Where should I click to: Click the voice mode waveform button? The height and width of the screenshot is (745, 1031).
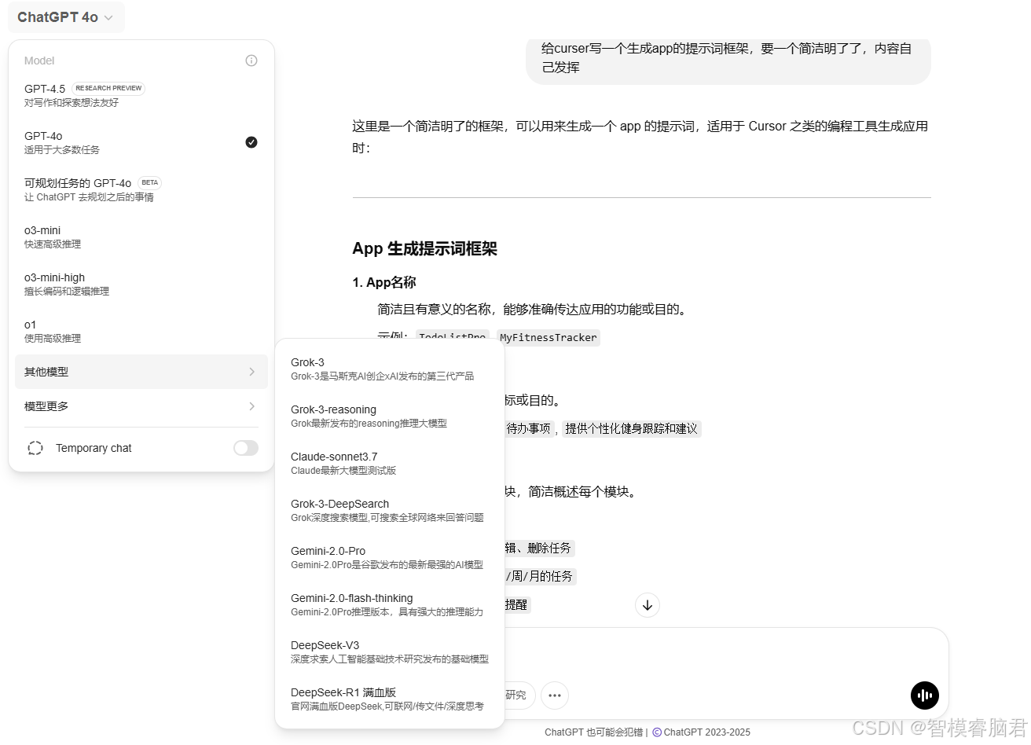click(925, 695)
